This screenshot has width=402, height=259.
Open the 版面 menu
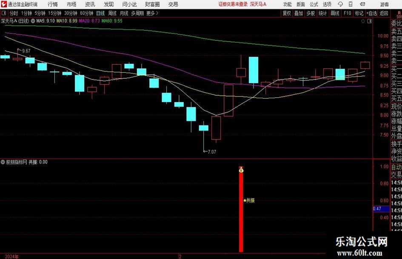point(301,4)
